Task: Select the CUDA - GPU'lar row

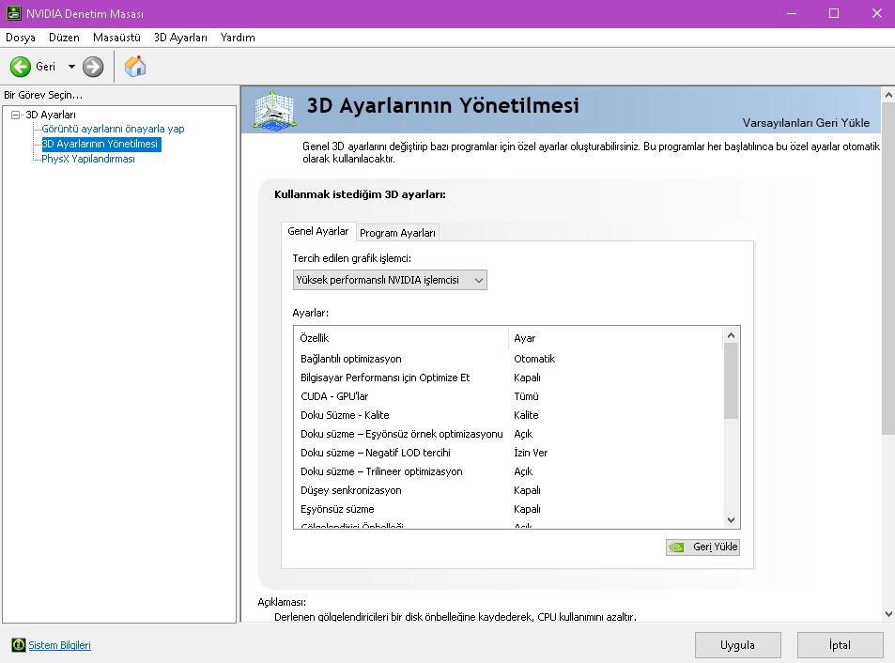Action: [x=508, y=396]
